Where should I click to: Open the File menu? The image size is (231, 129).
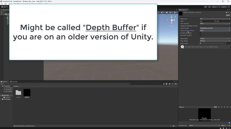[2, 4]
